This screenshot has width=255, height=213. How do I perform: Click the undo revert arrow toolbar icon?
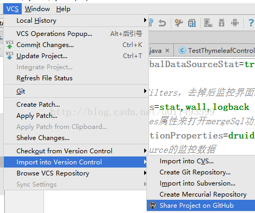coord(162,23)
